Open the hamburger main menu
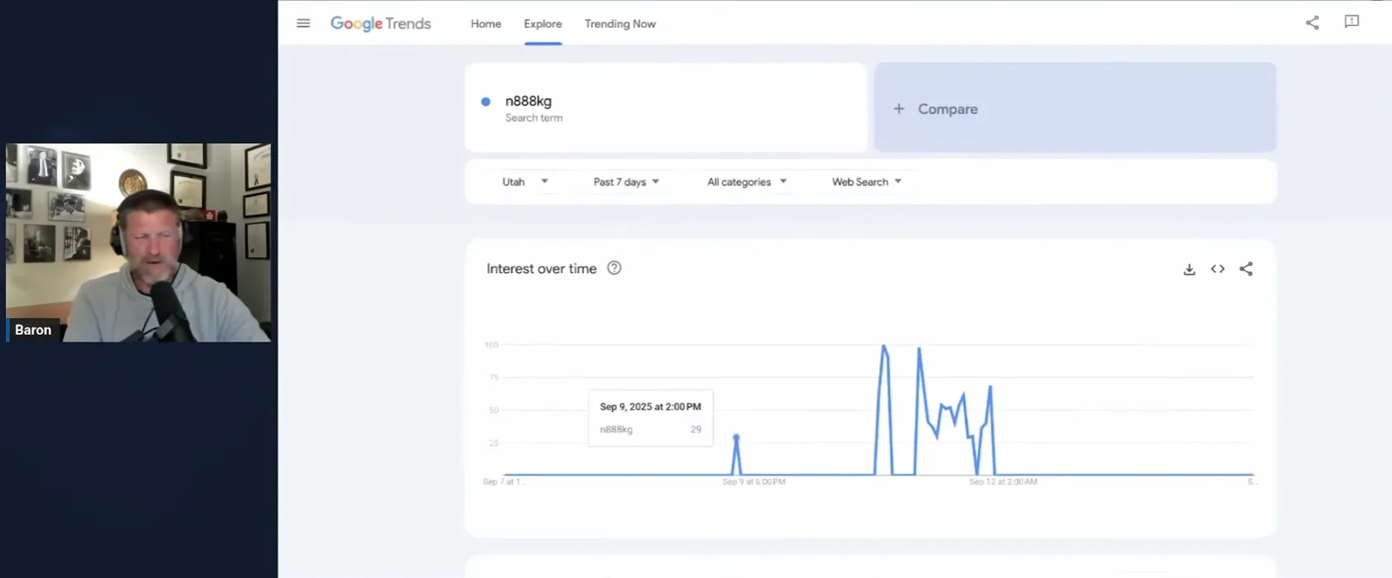 [303, 23]
